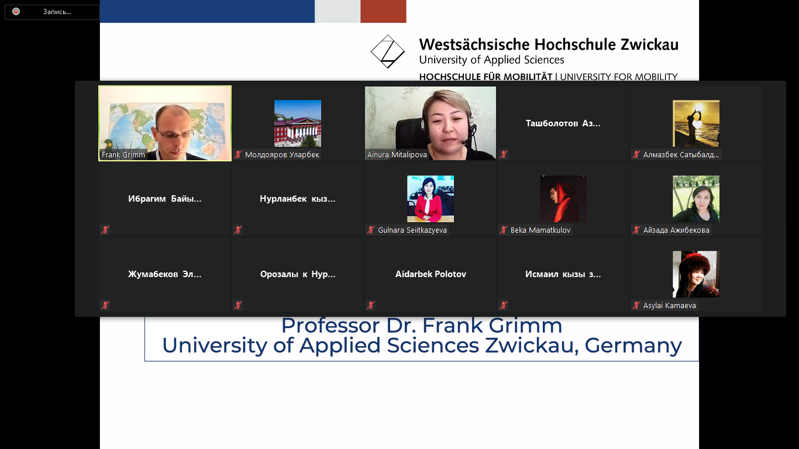Image resolution: width=799 pixels, height=449 pixels.
Task: Click Молдояров Уларбек's building profile picture
Action: (298, 123)
